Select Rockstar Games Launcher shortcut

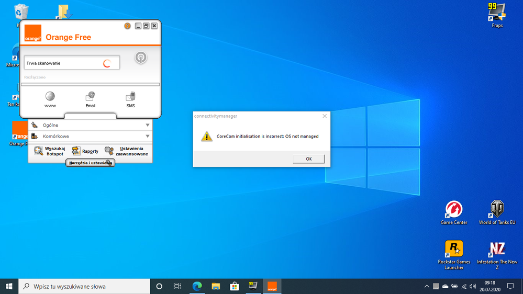454,255
